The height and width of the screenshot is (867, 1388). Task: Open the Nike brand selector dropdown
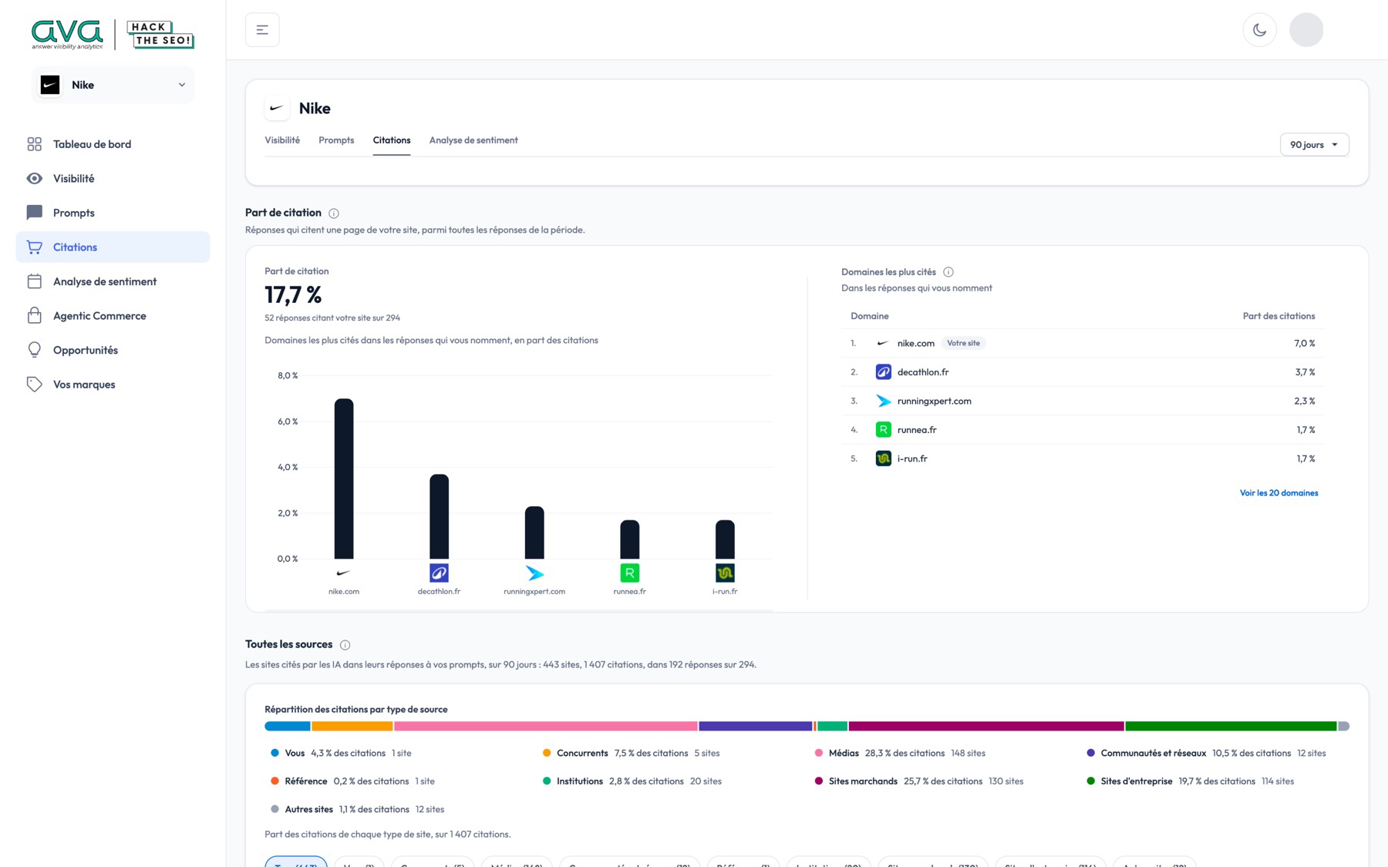[113, 85]
